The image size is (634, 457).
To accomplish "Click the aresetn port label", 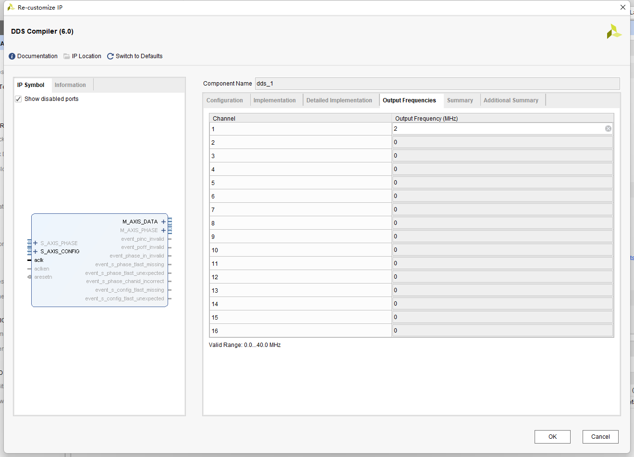I will point(43,277).
